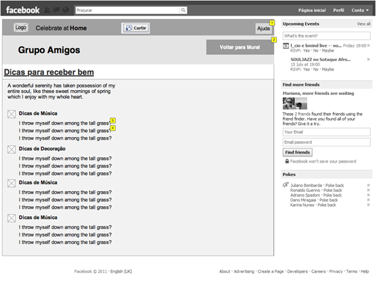
Task: Click English (UK) language link
Action: (121, 271)
